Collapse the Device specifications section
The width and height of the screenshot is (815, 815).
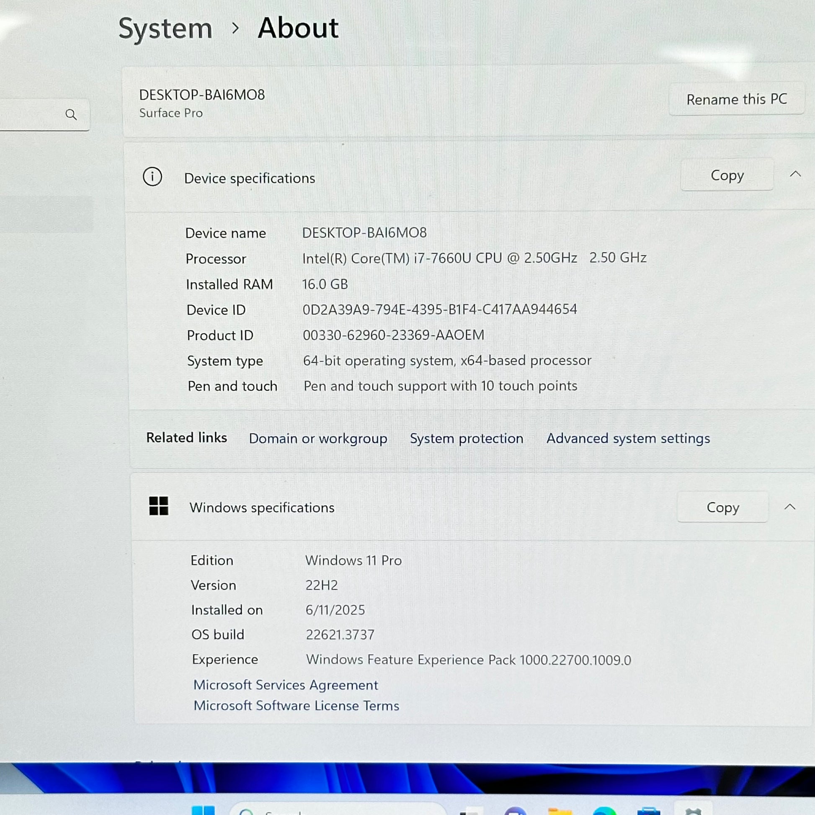795,174
